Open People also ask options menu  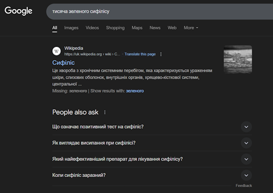105,113
